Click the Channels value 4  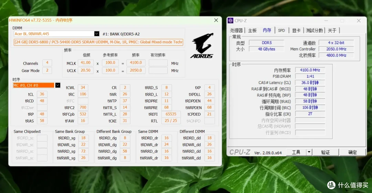pyautogui.click(x=47, y=63)
